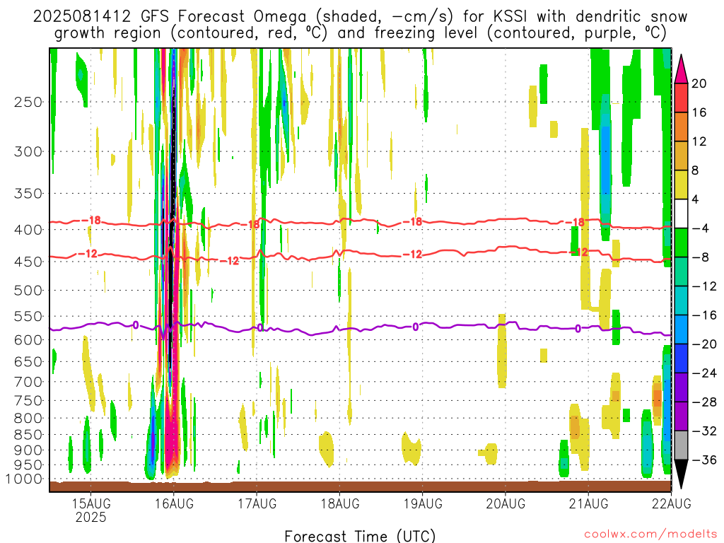The image size is (724, 543).
Task: Select the 750 pressure level label
Action: point(28,400)
